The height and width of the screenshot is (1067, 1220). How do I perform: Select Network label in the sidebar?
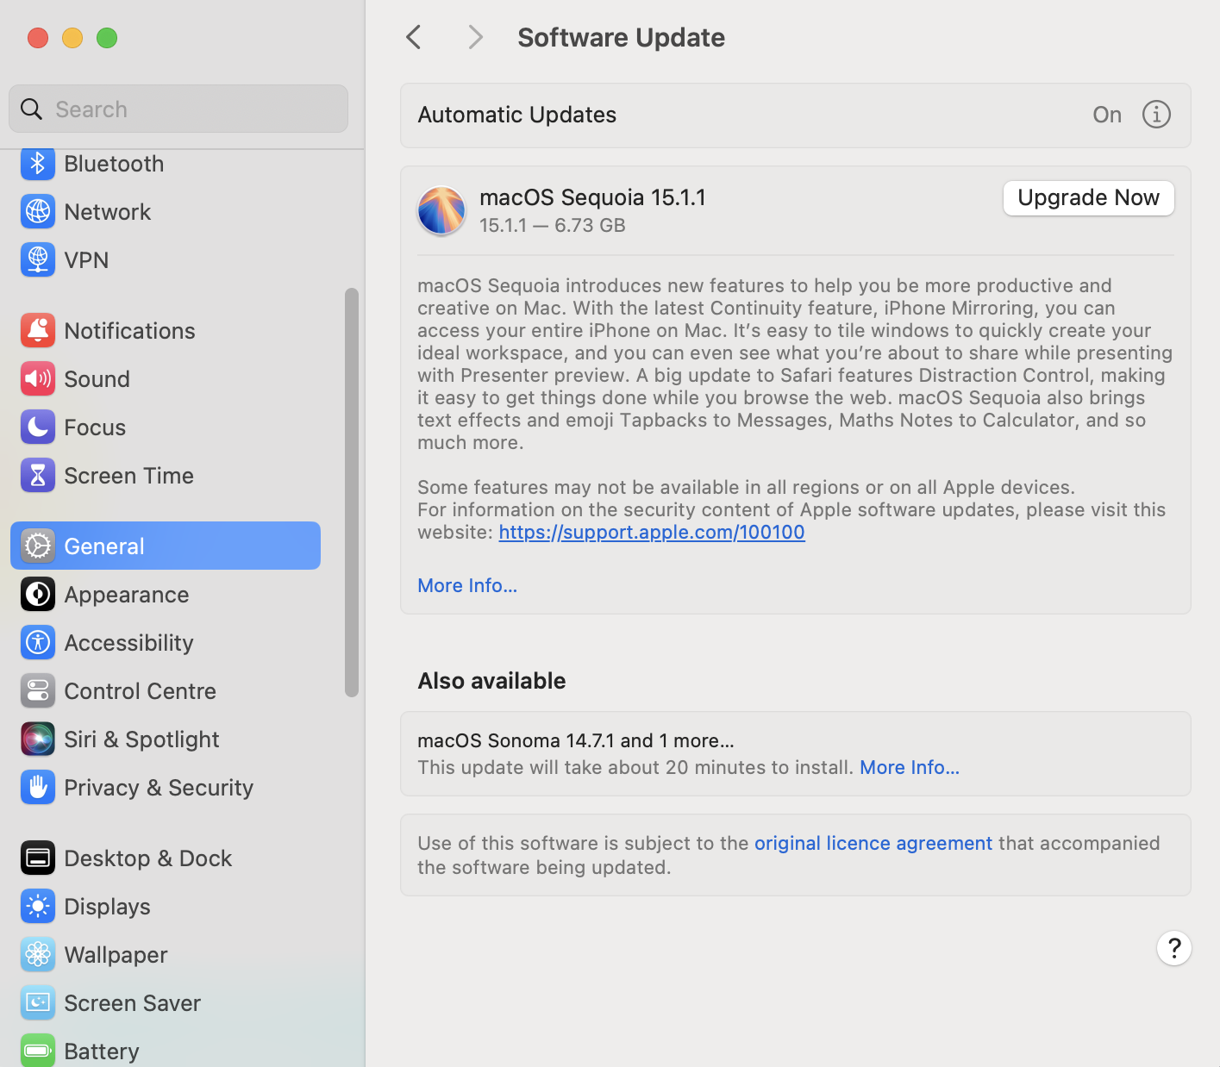[x=108, y=212]
